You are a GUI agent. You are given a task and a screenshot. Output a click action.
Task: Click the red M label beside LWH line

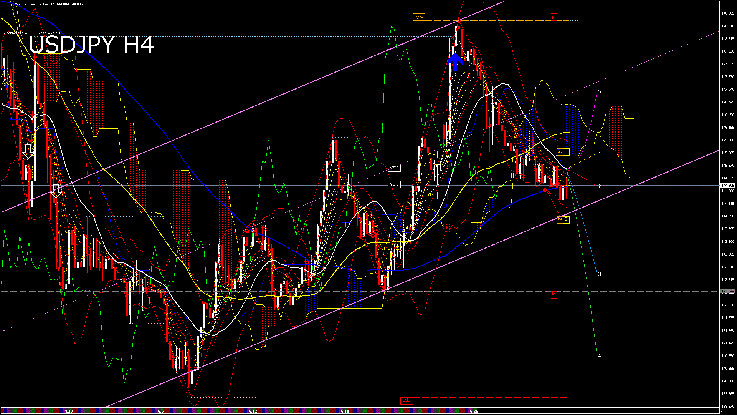click(554, 18)
